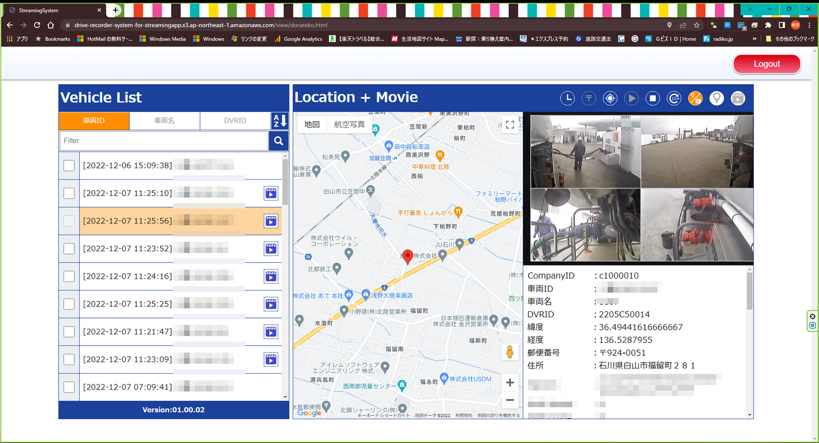Switch to the movie-only view icon
819x443 pixels.
738,98
